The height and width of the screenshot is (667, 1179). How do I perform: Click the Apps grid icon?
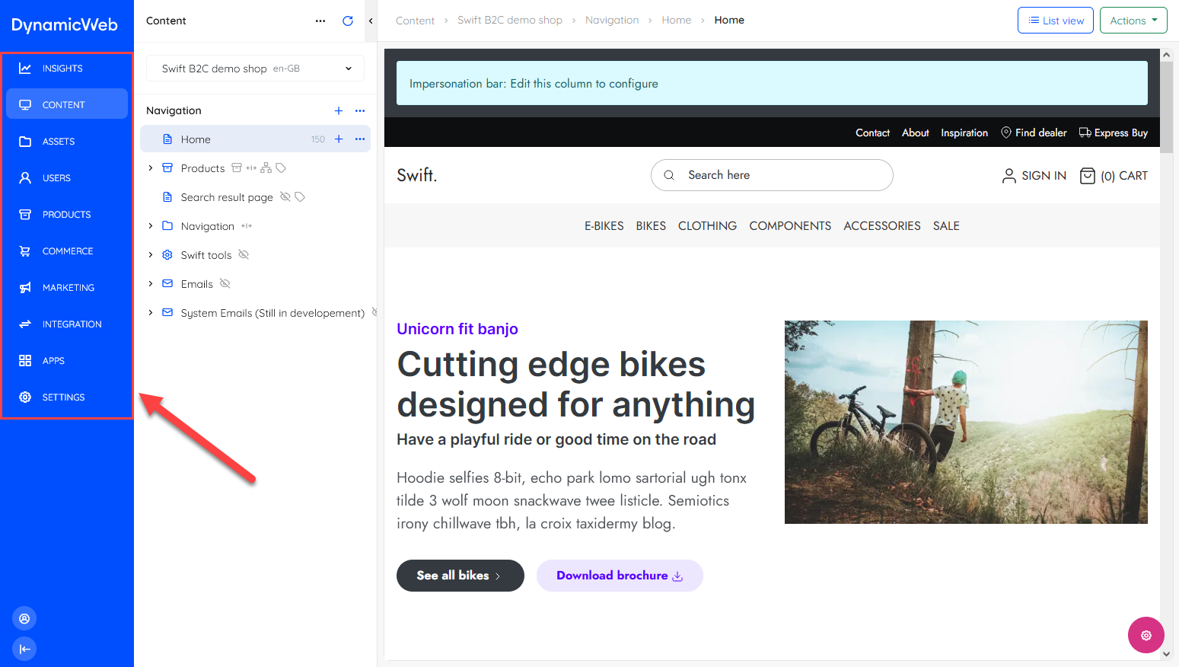tap(25, 360)
